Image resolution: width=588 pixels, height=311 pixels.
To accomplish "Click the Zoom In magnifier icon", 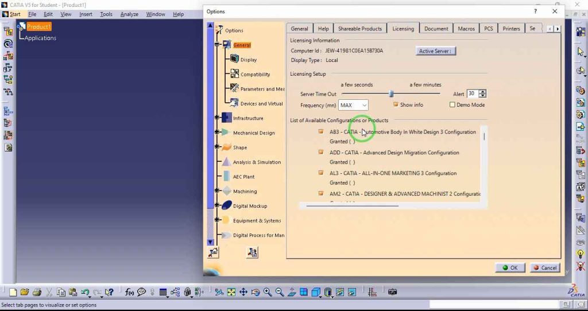I will click(268, 292).
